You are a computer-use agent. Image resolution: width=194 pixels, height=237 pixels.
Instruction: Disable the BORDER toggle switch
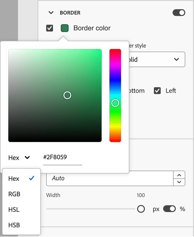[x=179, y=13]
